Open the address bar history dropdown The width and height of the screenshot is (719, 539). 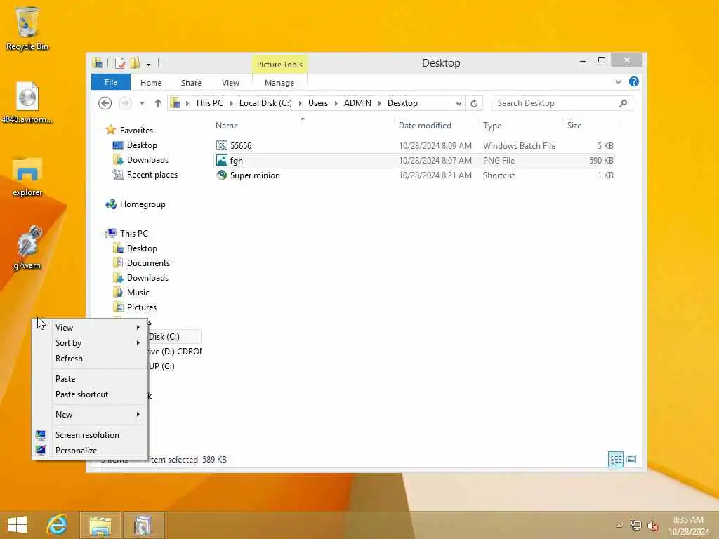click(x=458, y=104)
